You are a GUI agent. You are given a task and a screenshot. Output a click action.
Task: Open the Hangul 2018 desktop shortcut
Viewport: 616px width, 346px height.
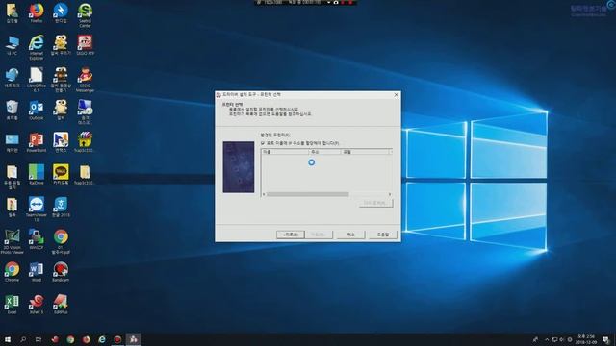pos(61,208)
